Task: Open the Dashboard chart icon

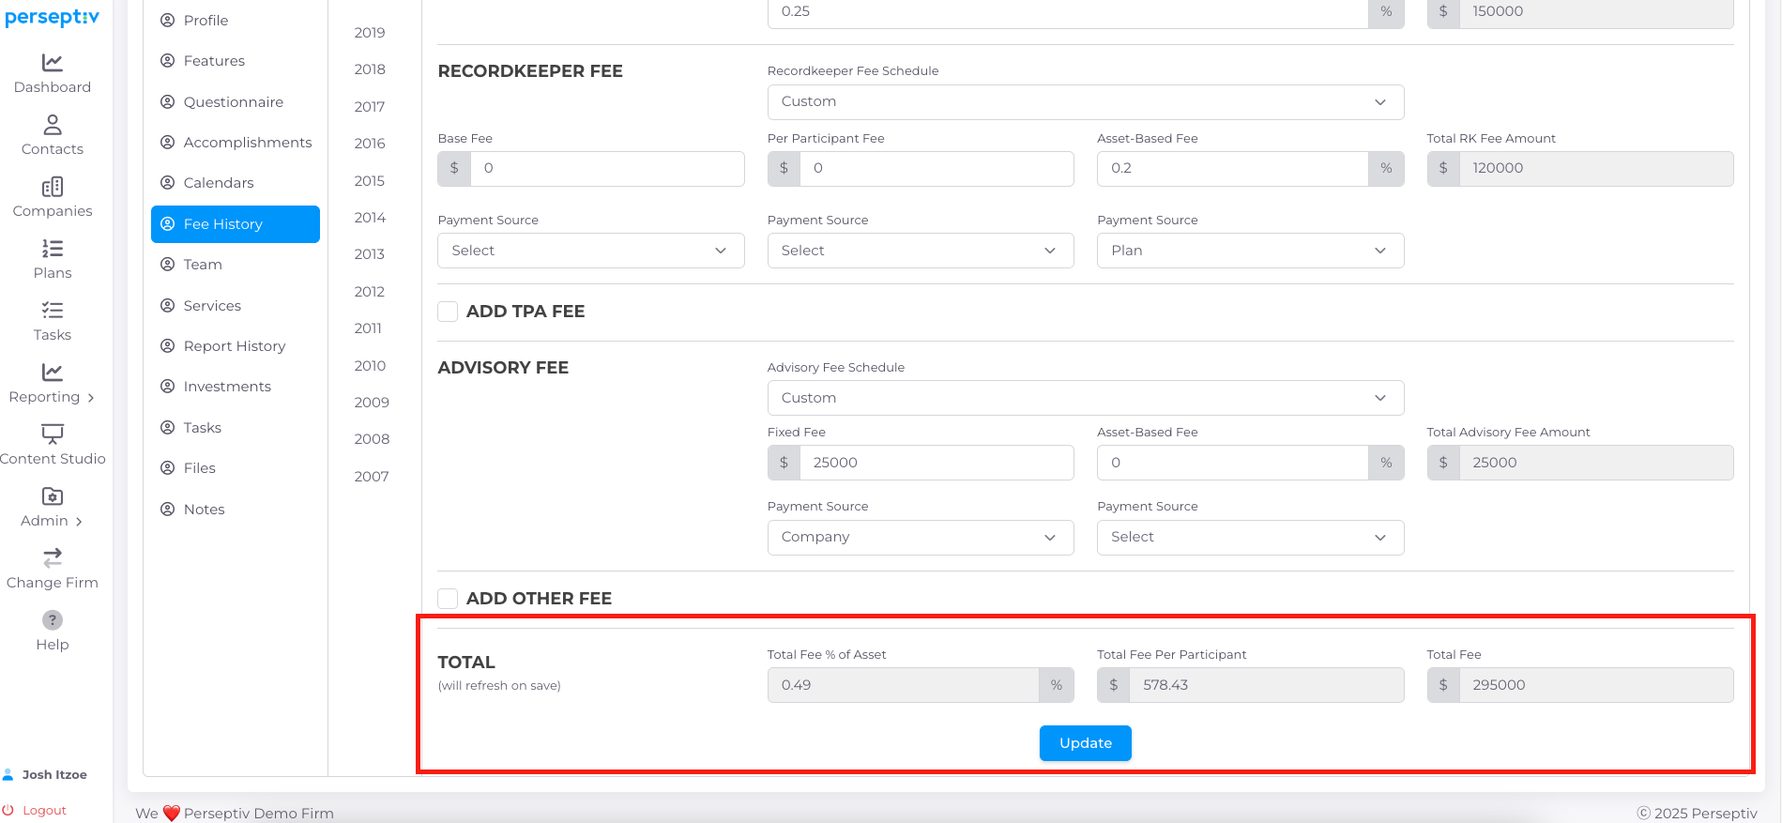Action: click(x=53, y=63)
